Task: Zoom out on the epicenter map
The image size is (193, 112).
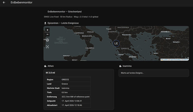Action: click(x=47, y=34)
